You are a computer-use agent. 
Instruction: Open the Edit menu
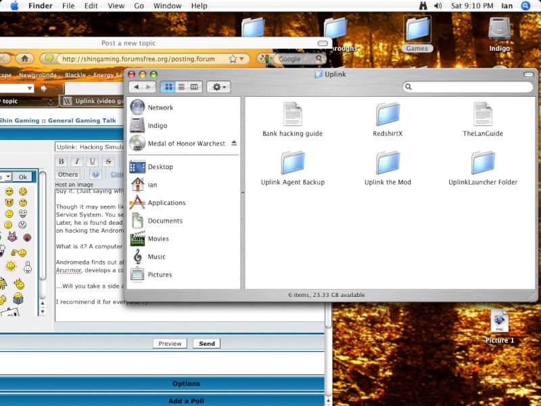pos(91,6)
